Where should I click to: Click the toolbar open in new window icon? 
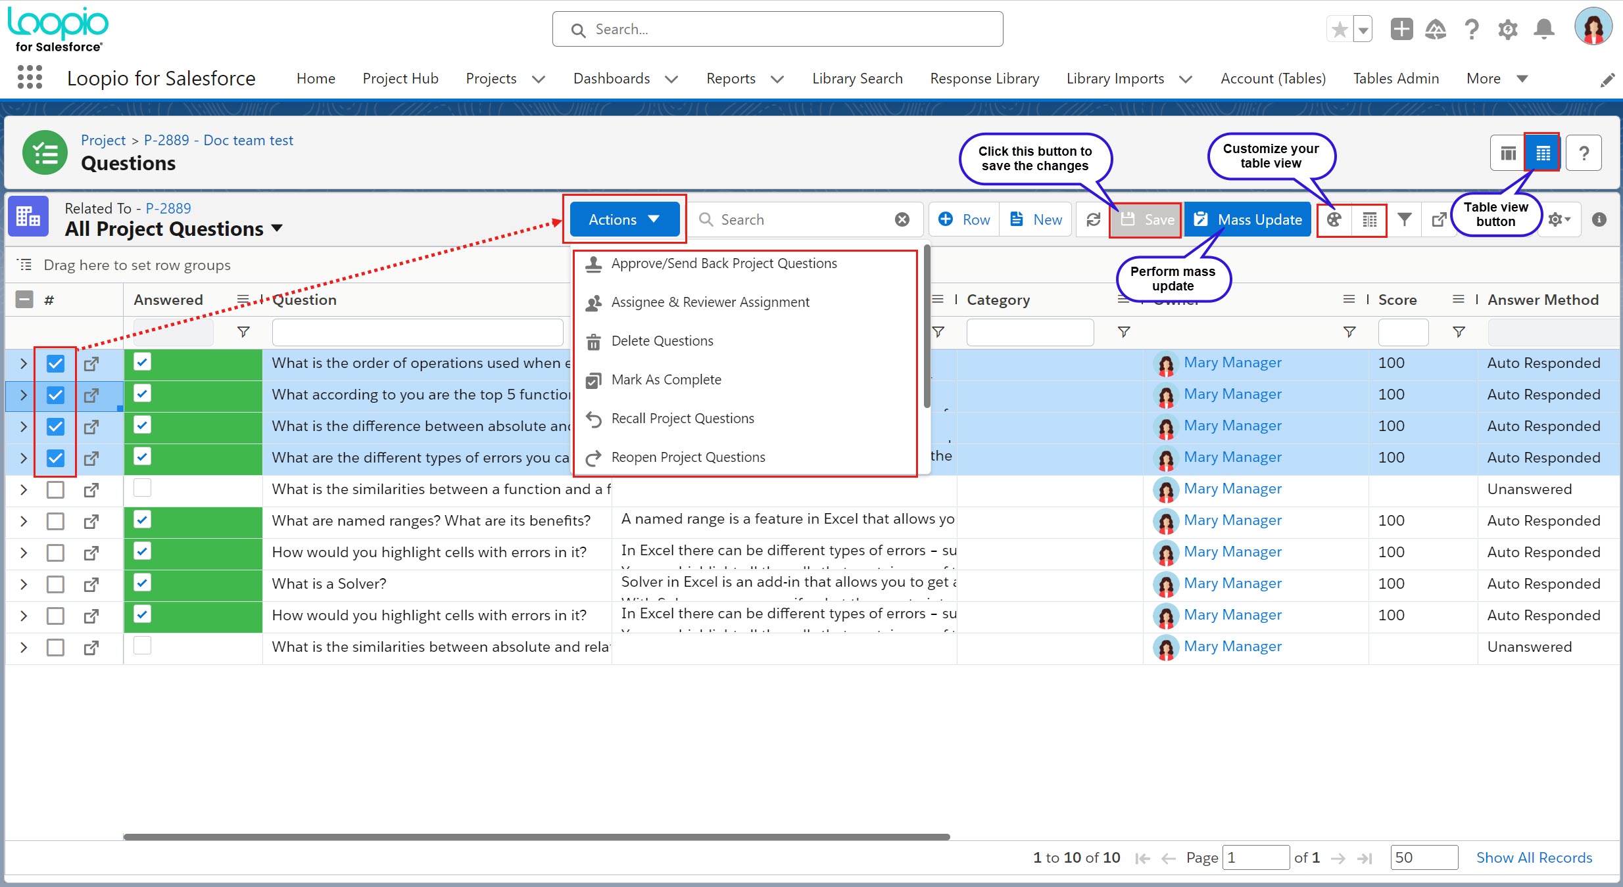[1439, 219]
